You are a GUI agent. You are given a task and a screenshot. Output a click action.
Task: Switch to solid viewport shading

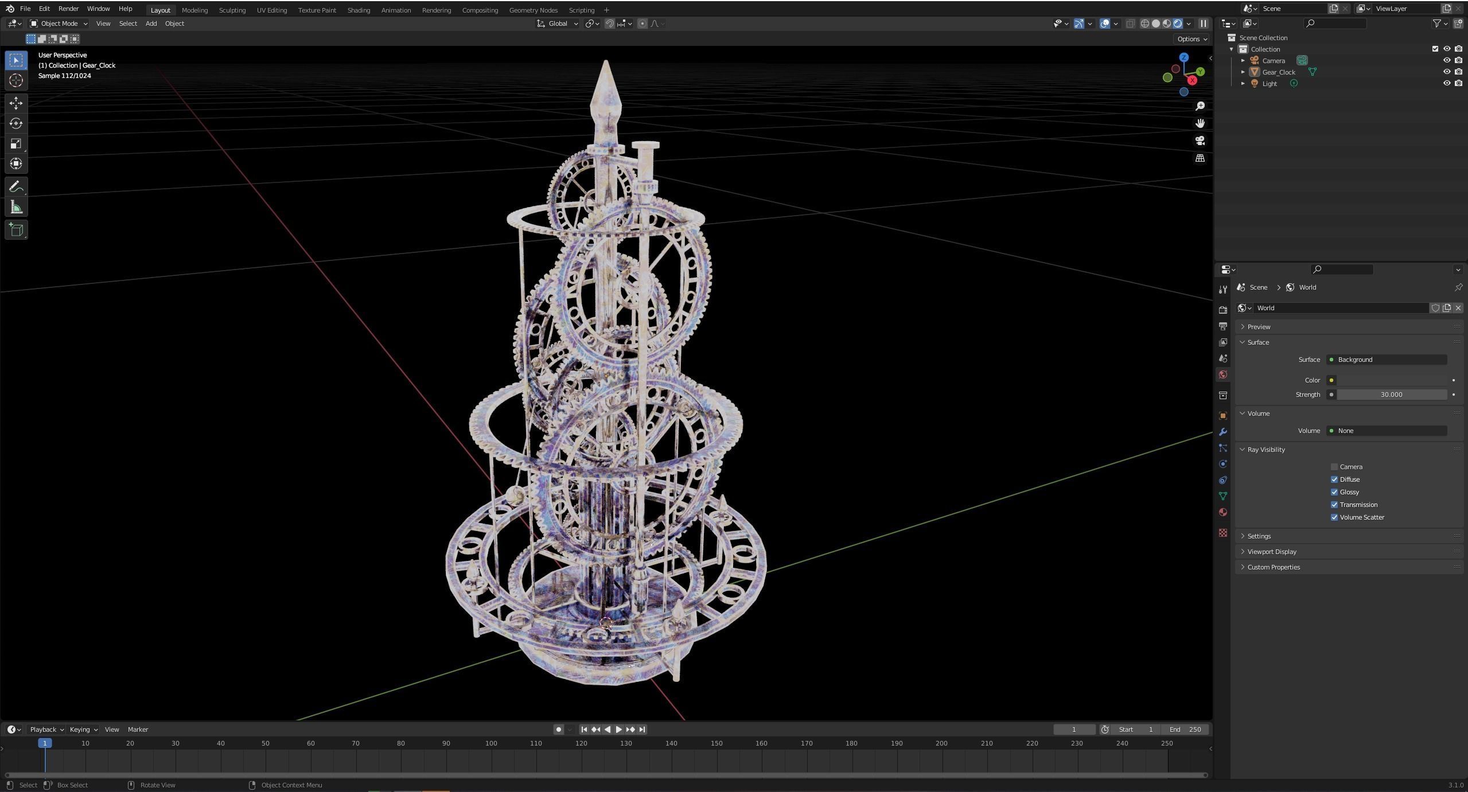pyautogui.click(x=1156, y=24)
